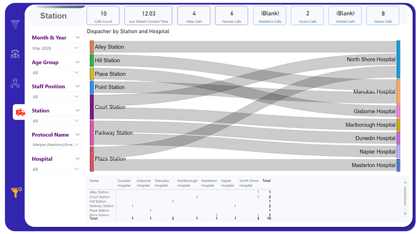The height and width of the screenshot is (234, 418).
Task: Sort by Manukau Hospital column header
Action: [162, 183]
